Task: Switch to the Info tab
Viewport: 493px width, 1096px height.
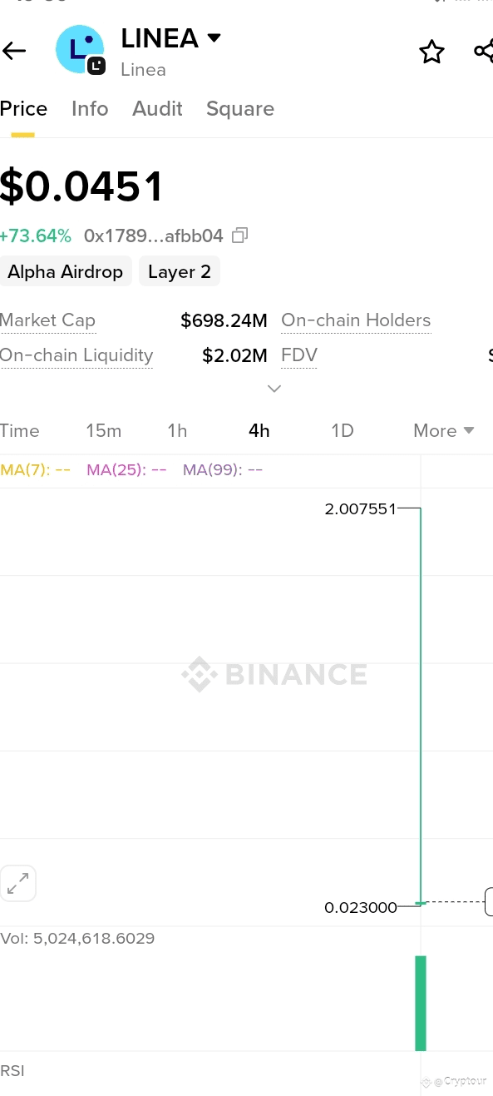Action: click(x=90, y=109)
